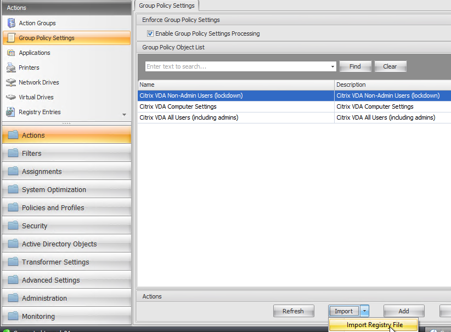Click Citrix VDA Non-Admin Users description cell
The height and width of the screenshot is (332, 451).
coord(393,95)
